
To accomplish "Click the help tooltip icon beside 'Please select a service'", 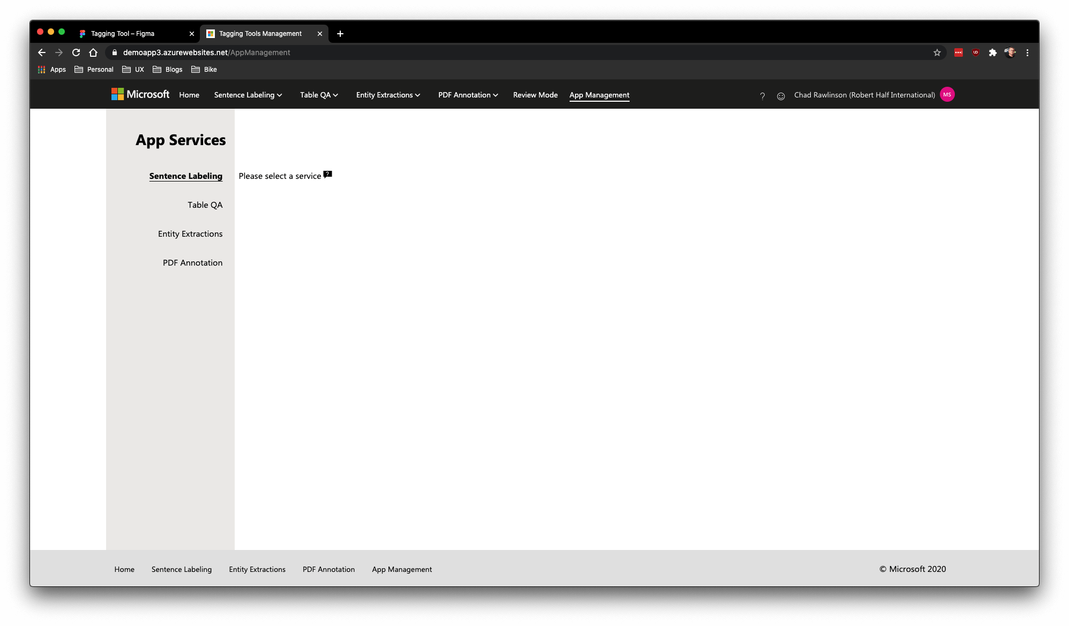I will [x=328, y=174].
